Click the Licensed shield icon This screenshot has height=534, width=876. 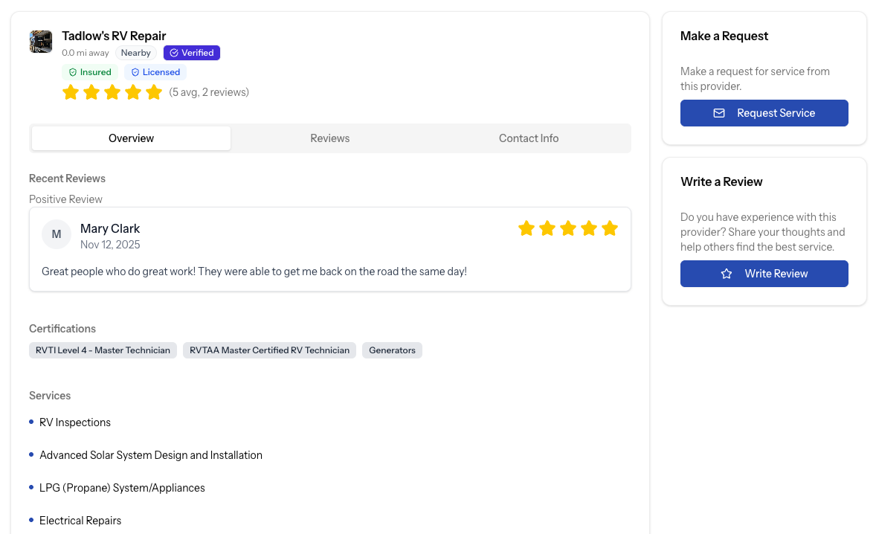(x=135, y=72)
